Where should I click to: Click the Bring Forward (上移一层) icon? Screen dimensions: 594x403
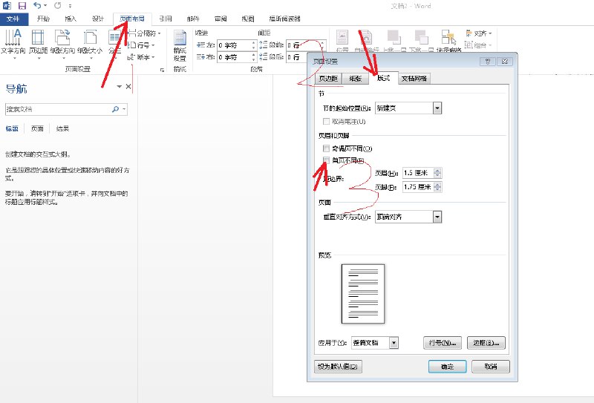(394, 41)
